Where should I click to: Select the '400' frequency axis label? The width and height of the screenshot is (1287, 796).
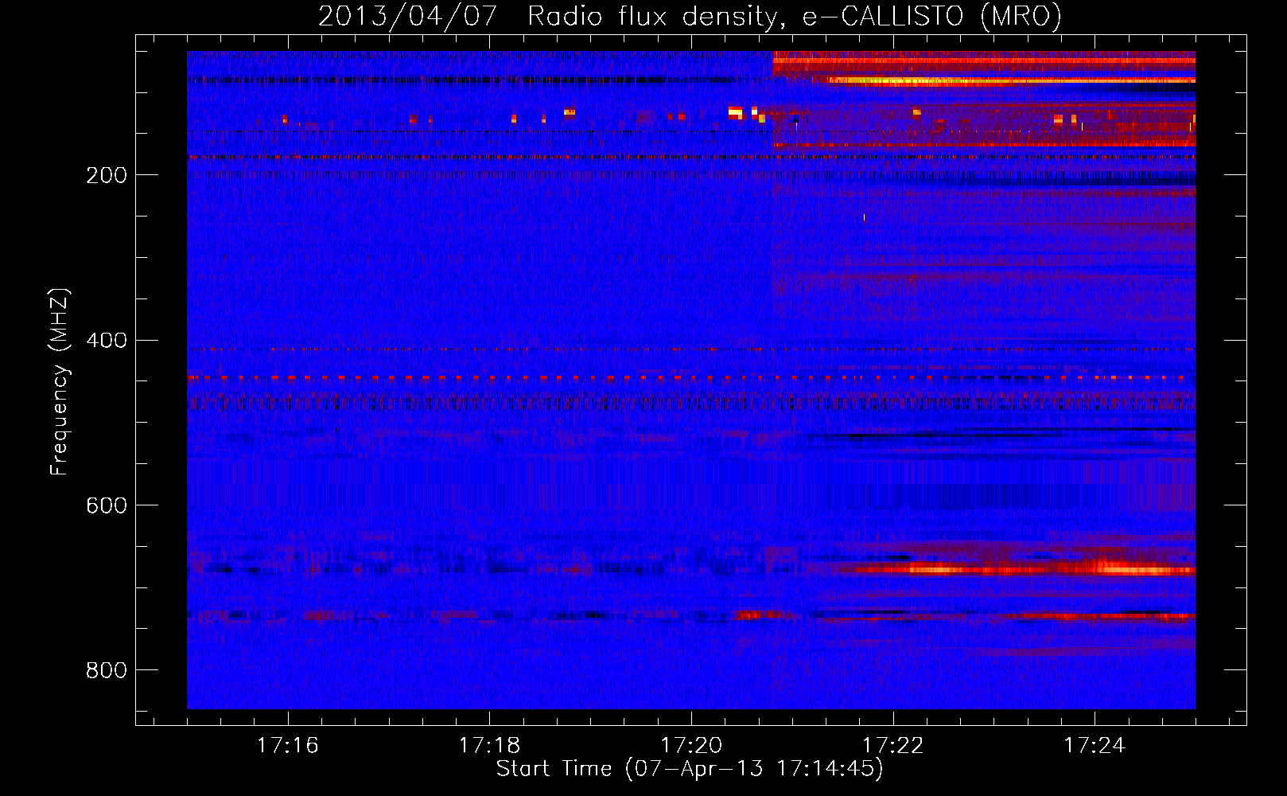pyautogui.click(x=107, y=341)
